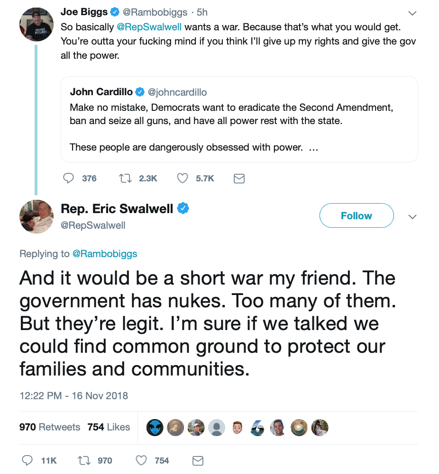Image resolution: width=439 pixels, height=474 pixels.
Task: Expand the options chevron next to Follow
Action: [412, 216]
